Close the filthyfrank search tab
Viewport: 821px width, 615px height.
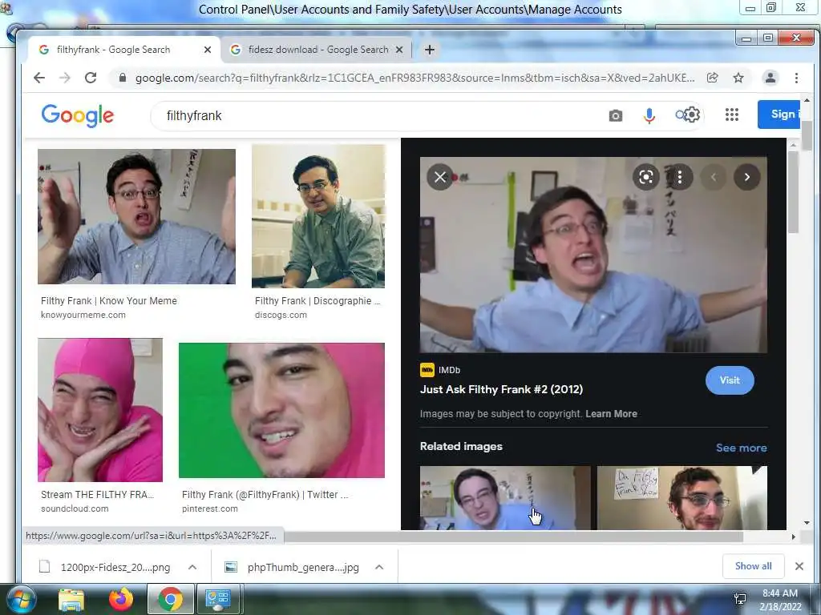208,50
